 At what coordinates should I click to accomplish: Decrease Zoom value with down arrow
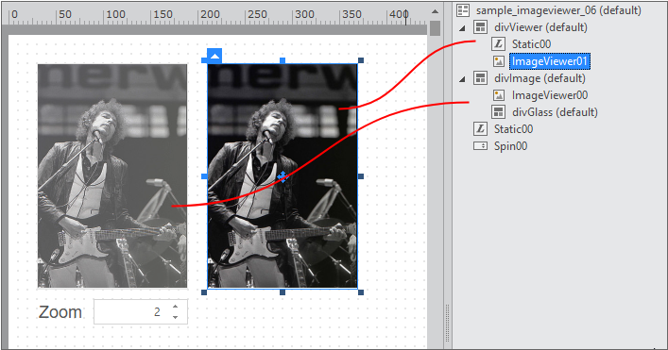(x=175, y=317)
